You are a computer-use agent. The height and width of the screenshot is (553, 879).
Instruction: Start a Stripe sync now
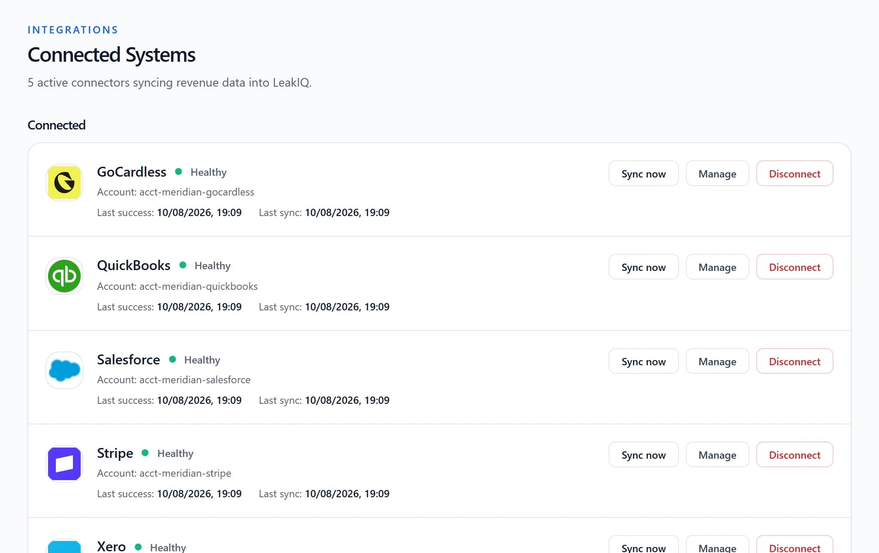pos(644,455)
